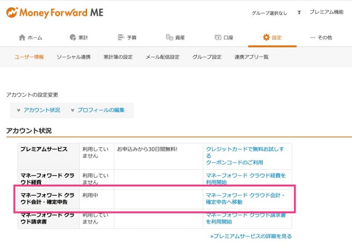Click the クーポンコードのご利用 link
The height and width of the screenshot is (246, 352).
point(235,162)
